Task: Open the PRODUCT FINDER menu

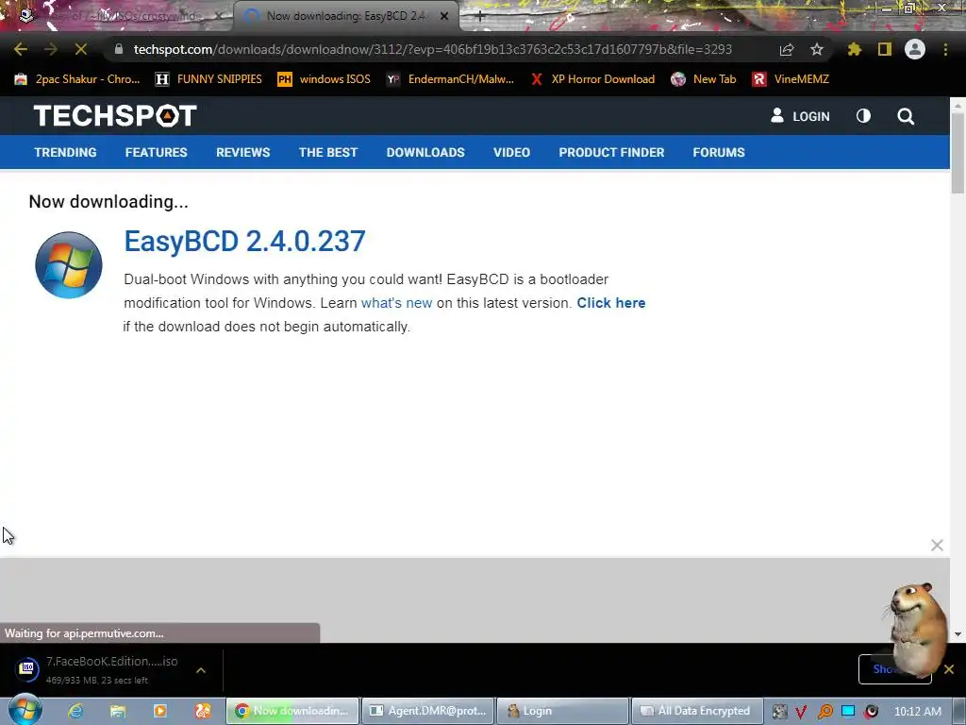Action: 611,152
